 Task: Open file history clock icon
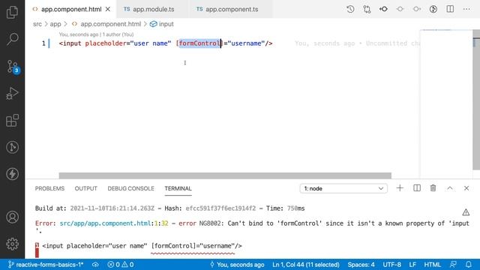[x=350, y=9]
